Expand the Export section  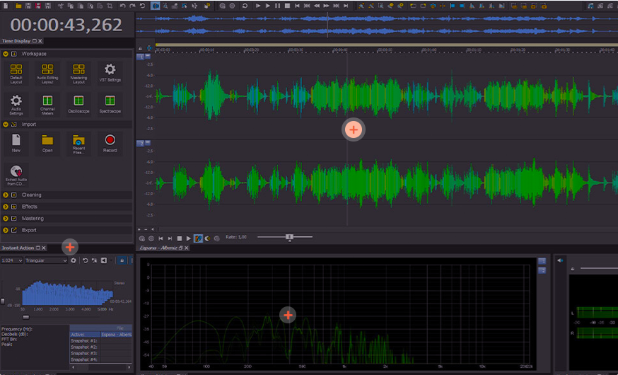click(6, 230)
